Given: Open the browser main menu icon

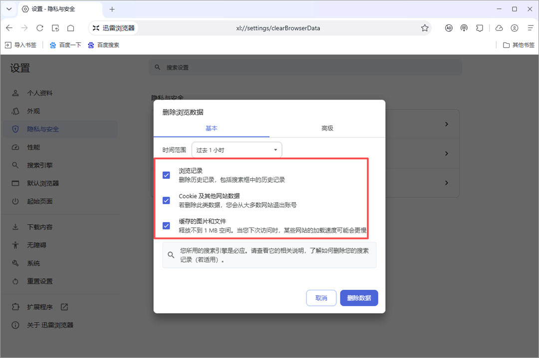Looking at the screenshot, I should coord(531,28).
